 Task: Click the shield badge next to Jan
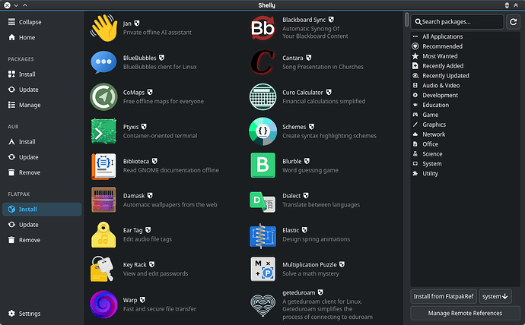[137, 24]
